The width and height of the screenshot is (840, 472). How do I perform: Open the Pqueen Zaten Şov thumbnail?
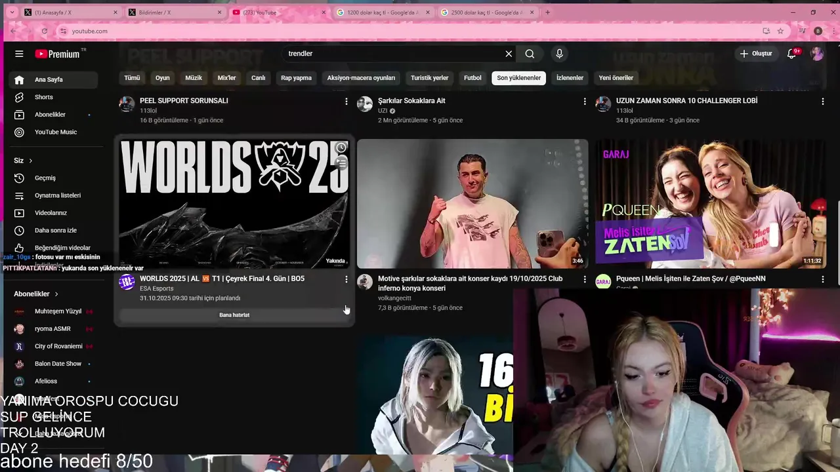711,203
